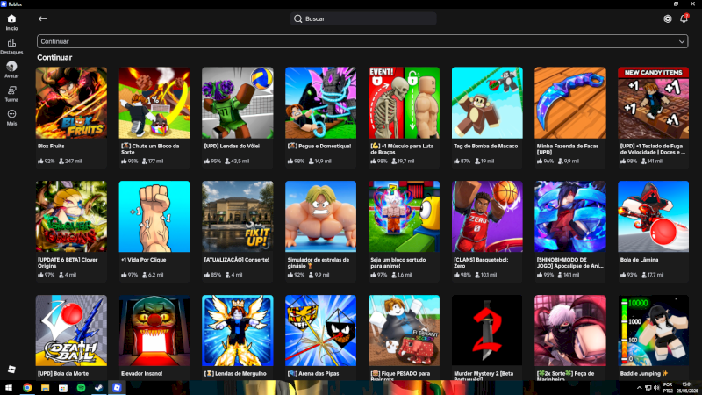The width and height of the screenshot is (702, 395).
Task: Expand the Continuar dropdown
Action: click(x=362, y=41)
